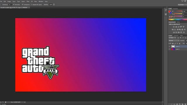Add a Photo Filter adjustment
Image resolution: width=187 pixels, height=105 pixels.
point(180,30)
